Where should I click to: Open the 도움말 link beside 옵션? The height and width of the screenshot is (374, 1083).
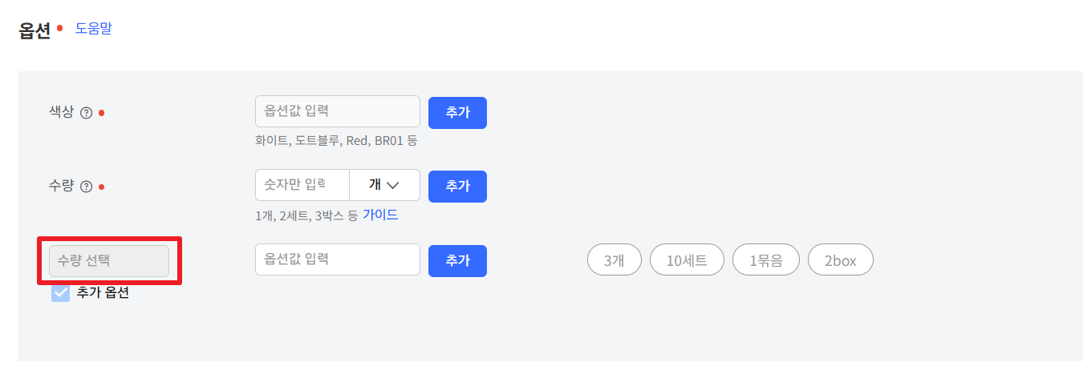[x=94, y=29]
